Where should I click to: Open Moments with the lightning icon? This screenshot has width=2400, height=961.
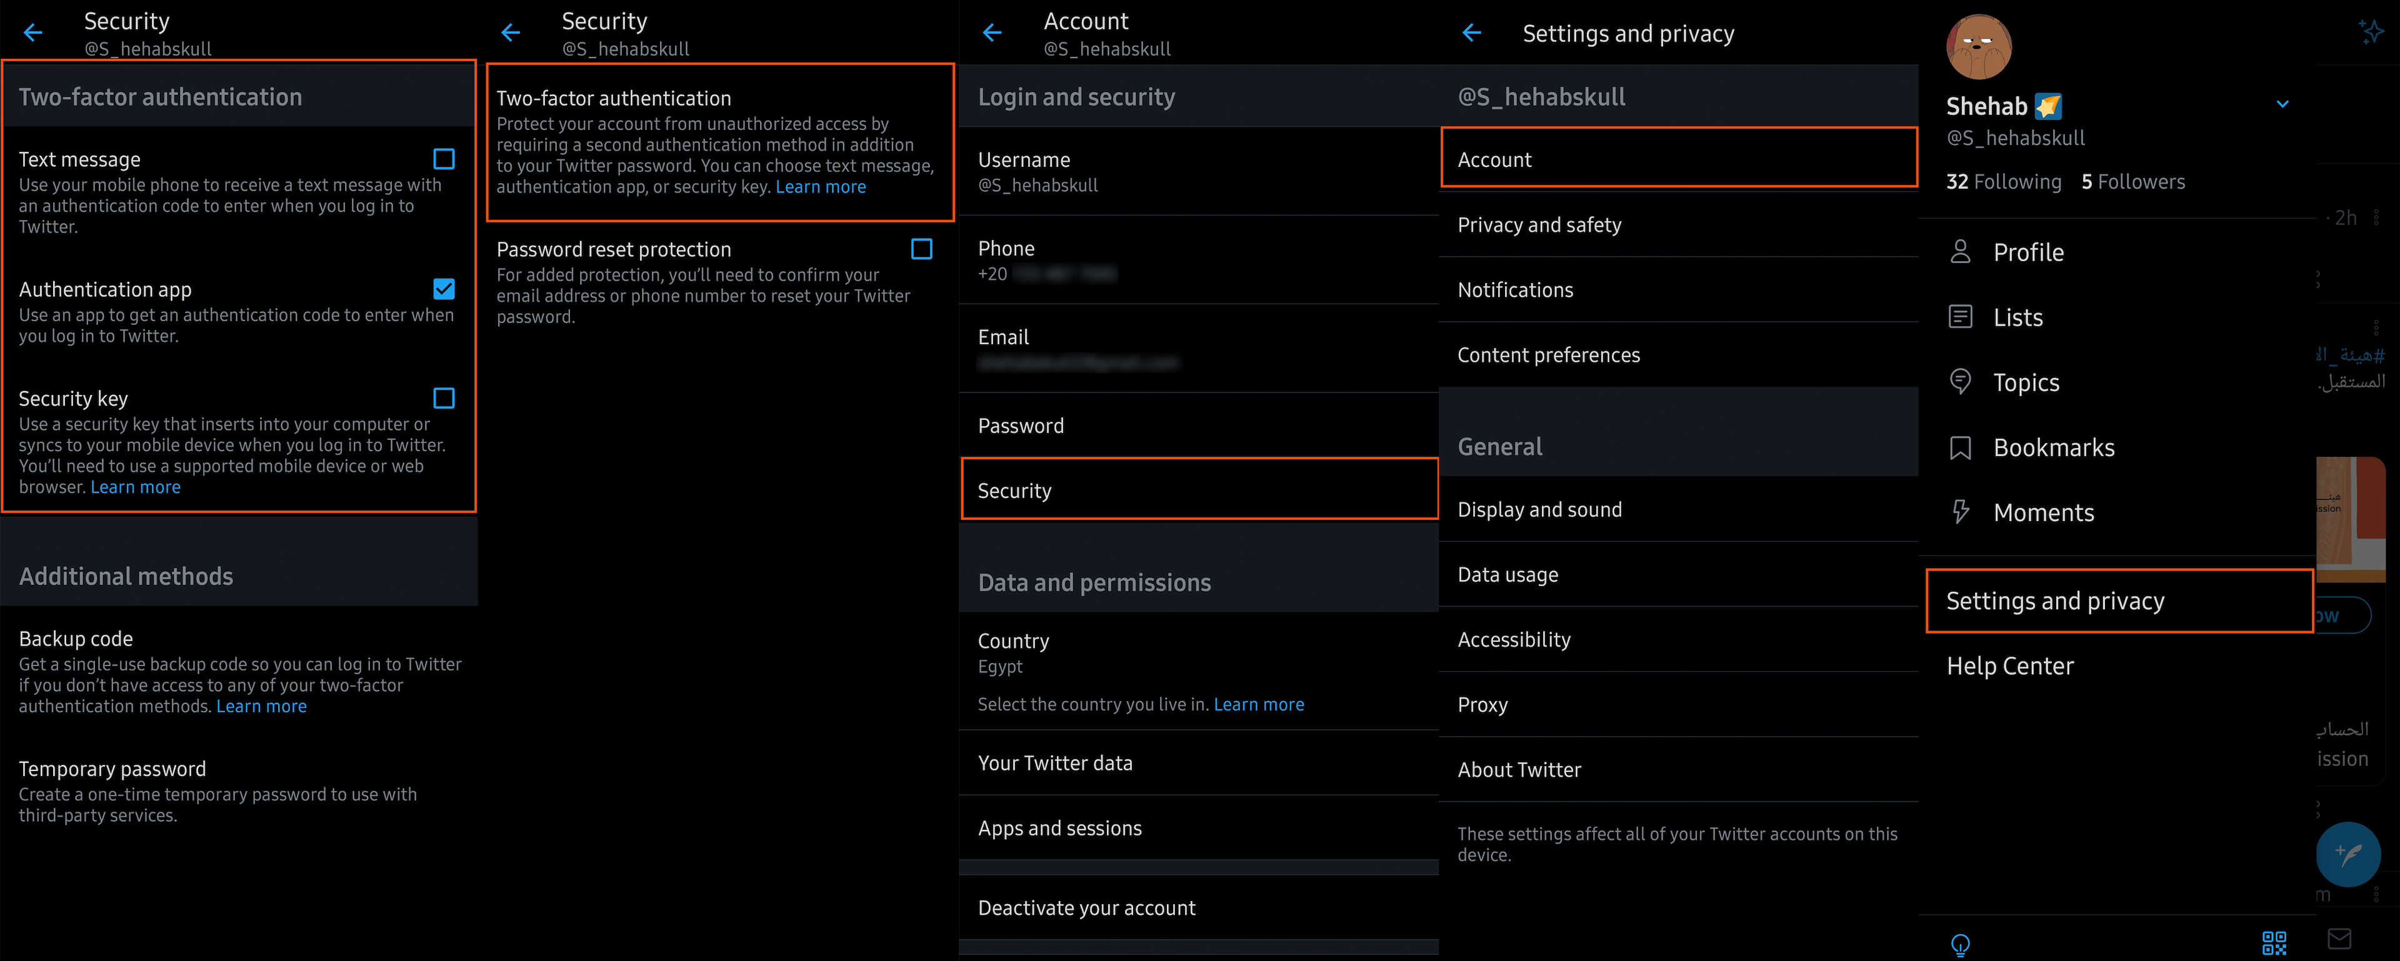(x=2042, y=513)
